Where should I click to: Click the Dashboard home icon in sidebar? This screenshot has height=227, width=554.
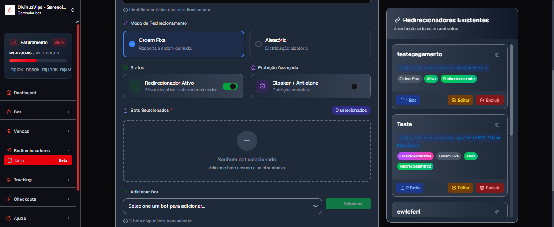coord(9,93)
